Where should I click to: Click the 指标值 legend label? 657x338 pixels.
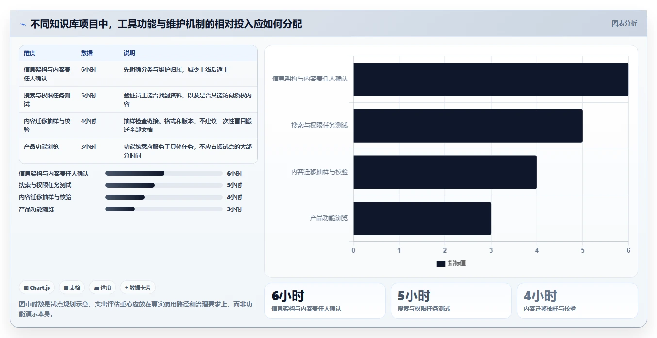coord(457,263)
